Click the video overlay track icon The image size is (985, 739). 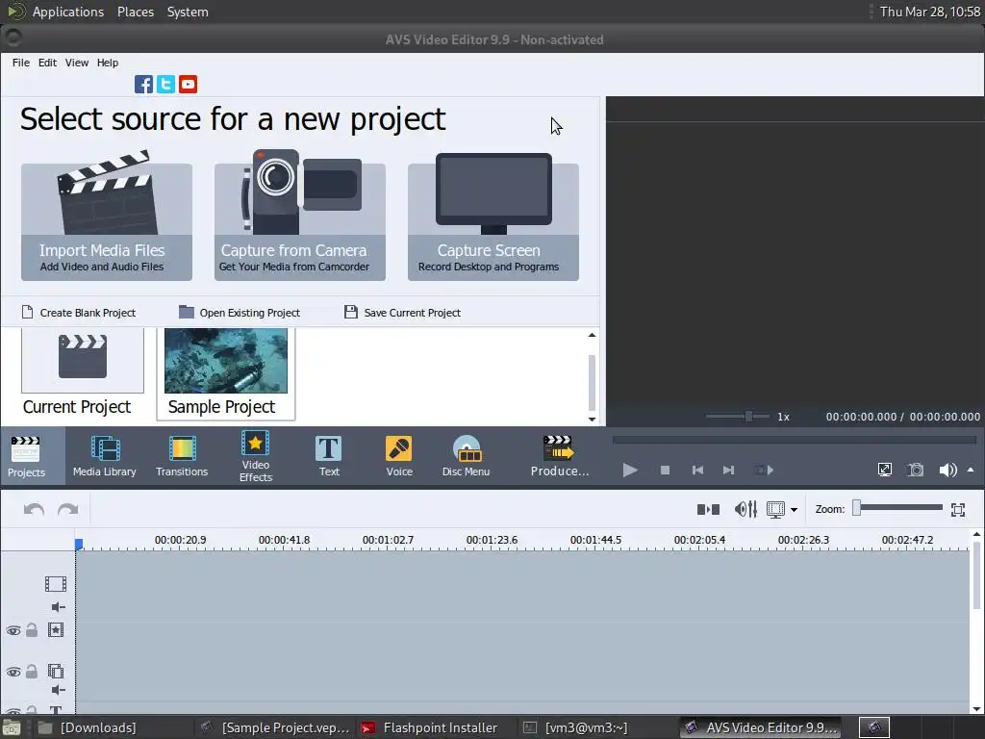[56, 671]
